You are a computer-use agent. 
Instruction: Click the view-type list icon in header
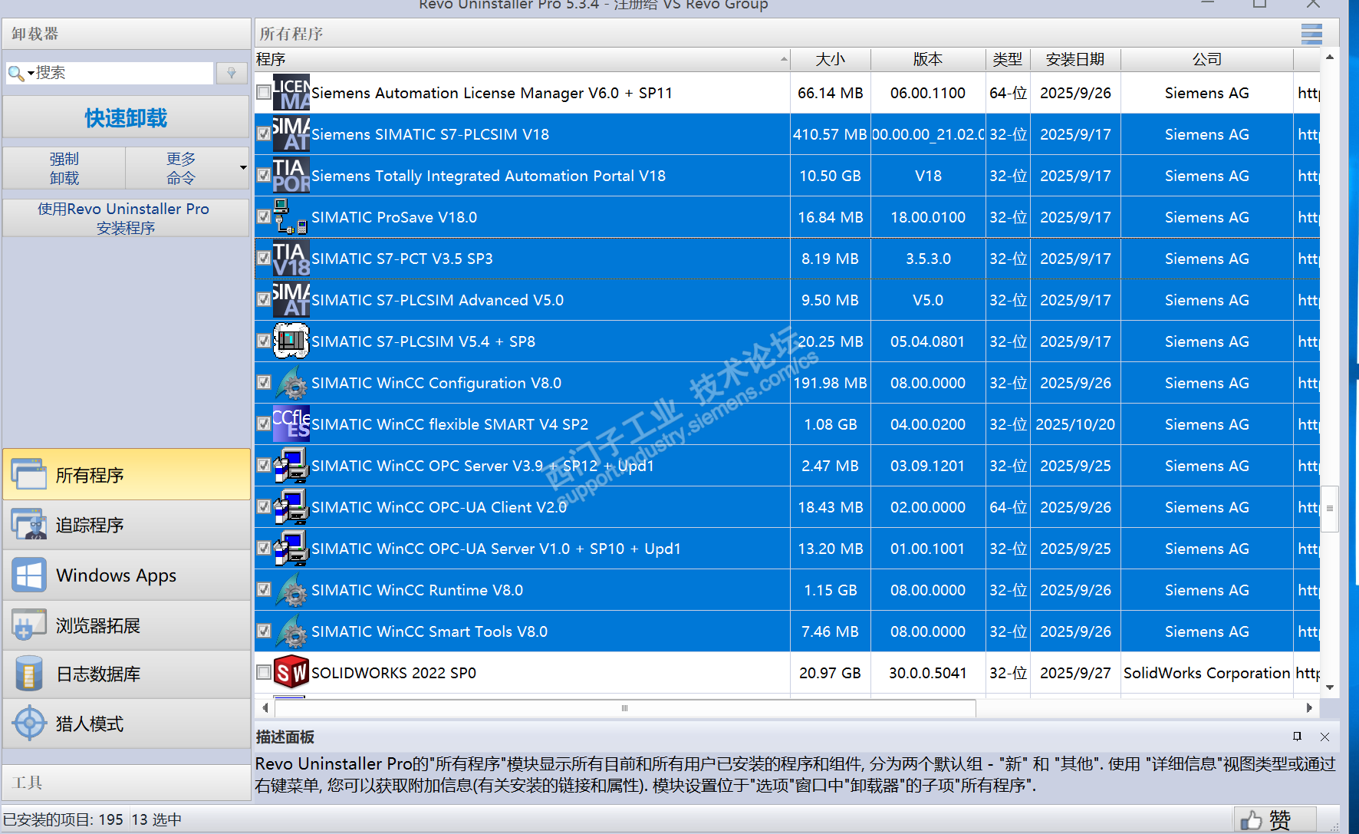pos(1311,34)
